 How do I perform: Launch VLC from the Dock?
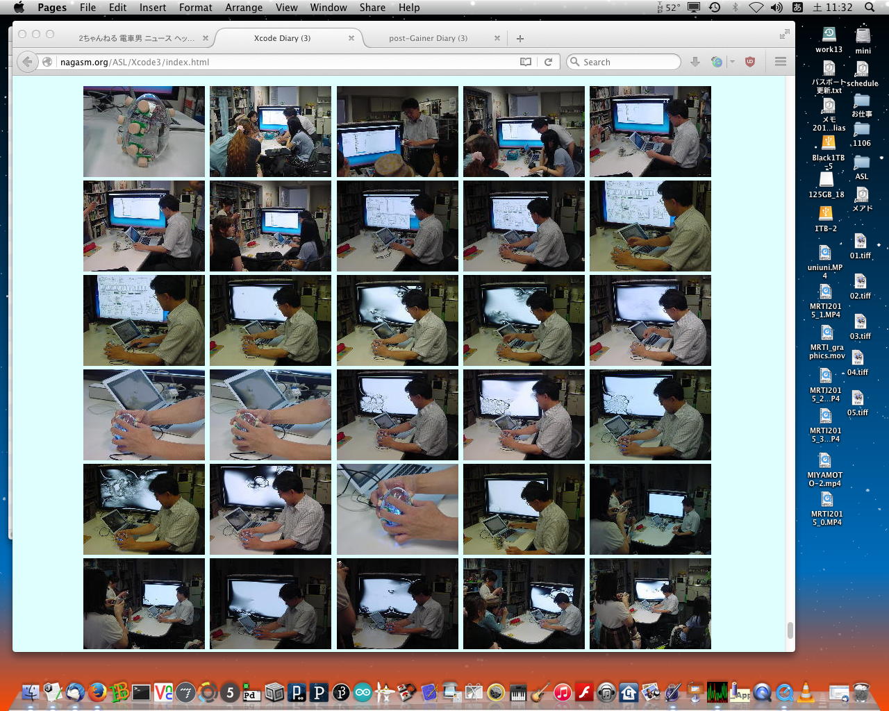[806, 692]
